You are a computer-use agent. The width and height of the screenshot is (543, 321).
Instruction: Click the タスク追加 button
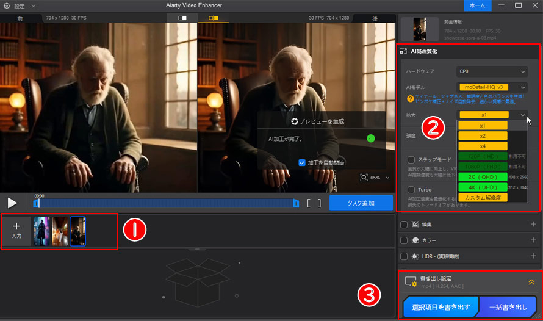pyautogui.click(x=361, y=203)
